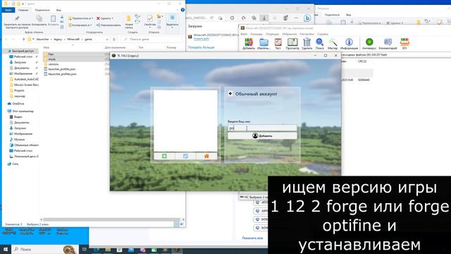
Task: Open the WinRAR Избранное menu
Action: pos(289,34)
